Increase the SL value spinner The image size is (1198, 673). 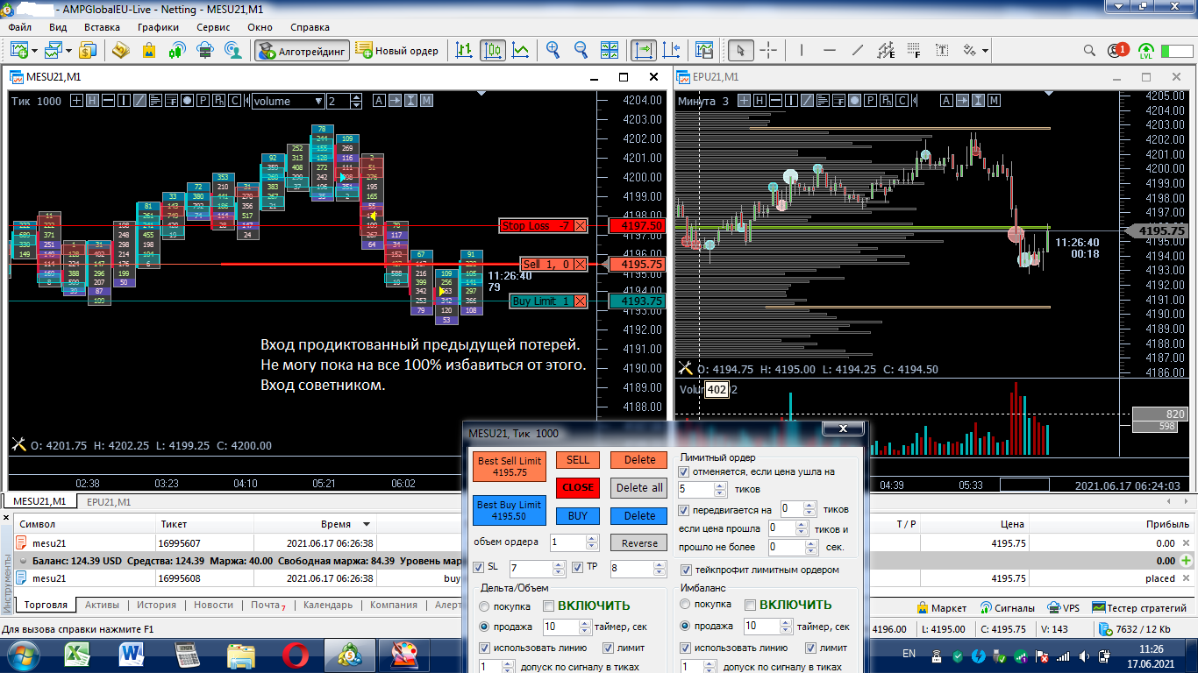pyautogui.click(x=560, y=565)
